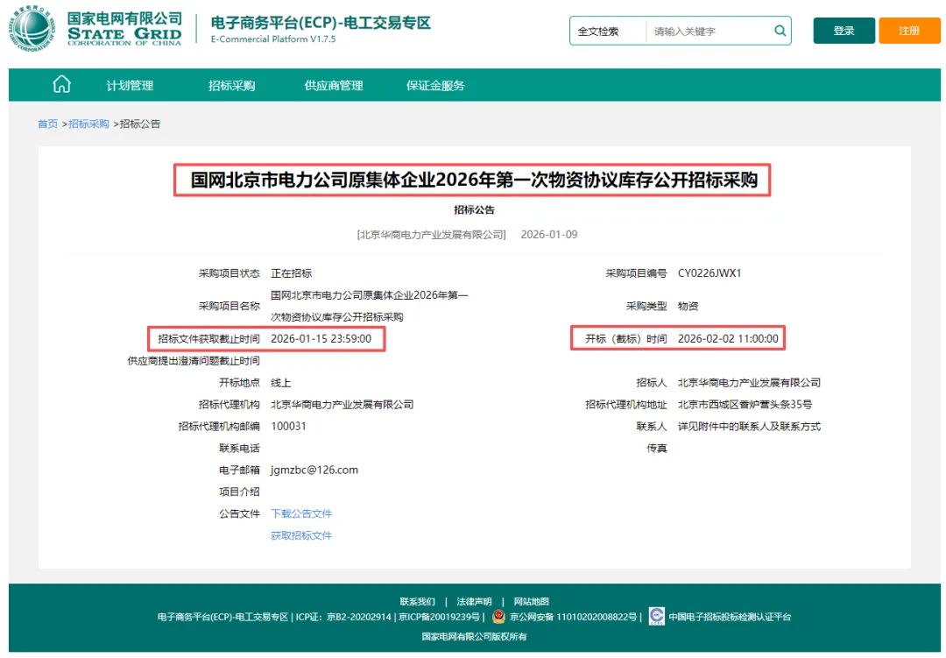Viewport: 946px width, 658px height.
Task: Click 法律声明 in the footer
Action: pos(474,601)
